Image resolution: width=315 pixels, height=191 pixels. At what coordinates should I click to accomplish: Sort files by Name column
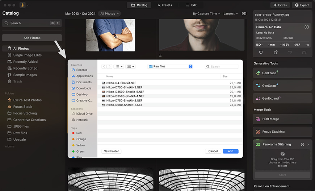point(110,76)
